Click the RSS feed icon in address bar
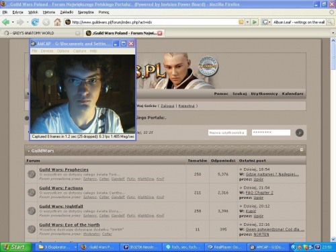 pos(241,22)
